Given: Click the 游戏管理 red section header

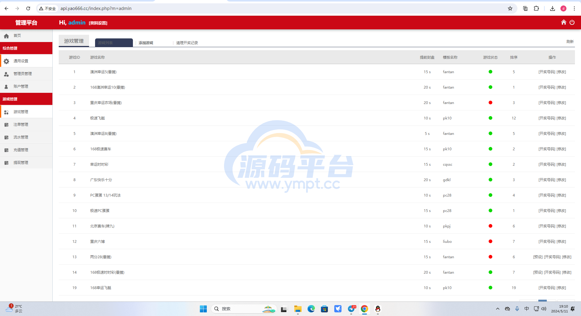Looking at the screenshot, I should 26,99.
